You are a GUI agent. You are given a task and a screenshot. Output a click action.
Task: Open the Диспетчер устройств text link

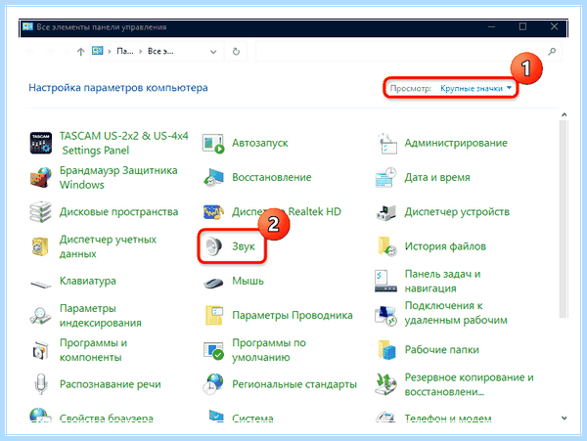(x=457, y=212)
